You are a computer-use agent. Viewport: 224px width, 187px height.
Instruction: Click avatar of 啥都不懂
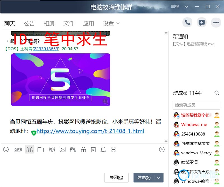point(176,162)
